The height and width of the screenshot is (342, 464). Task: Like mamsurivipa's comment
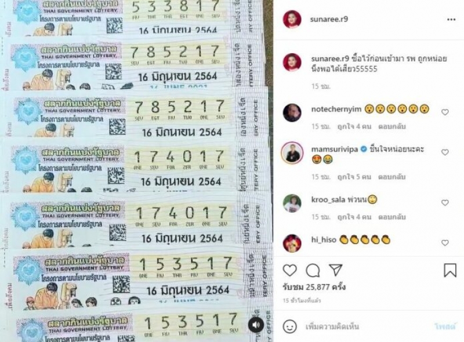pos(445,152)
